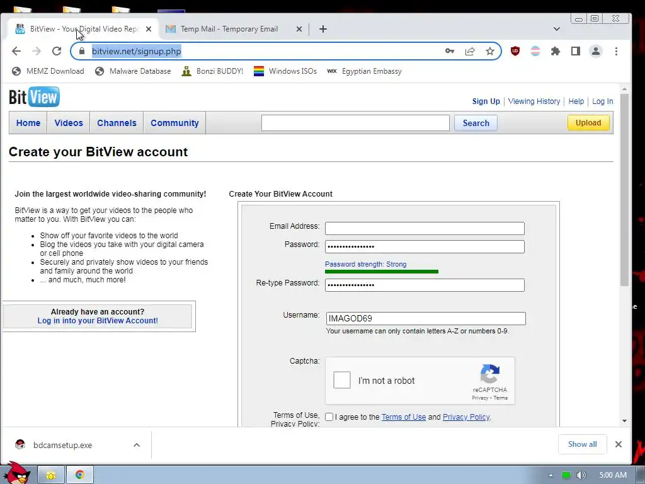The width and height of the screenshot is (645, 484).
Task: Open the Channels navigation tab
Action: coord(117,123)
